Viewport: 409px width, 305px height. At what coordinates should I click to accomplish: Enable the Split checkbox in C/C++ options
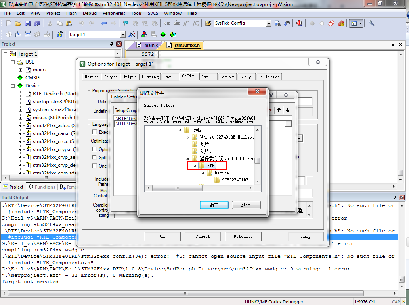click(x=94, y=157)
